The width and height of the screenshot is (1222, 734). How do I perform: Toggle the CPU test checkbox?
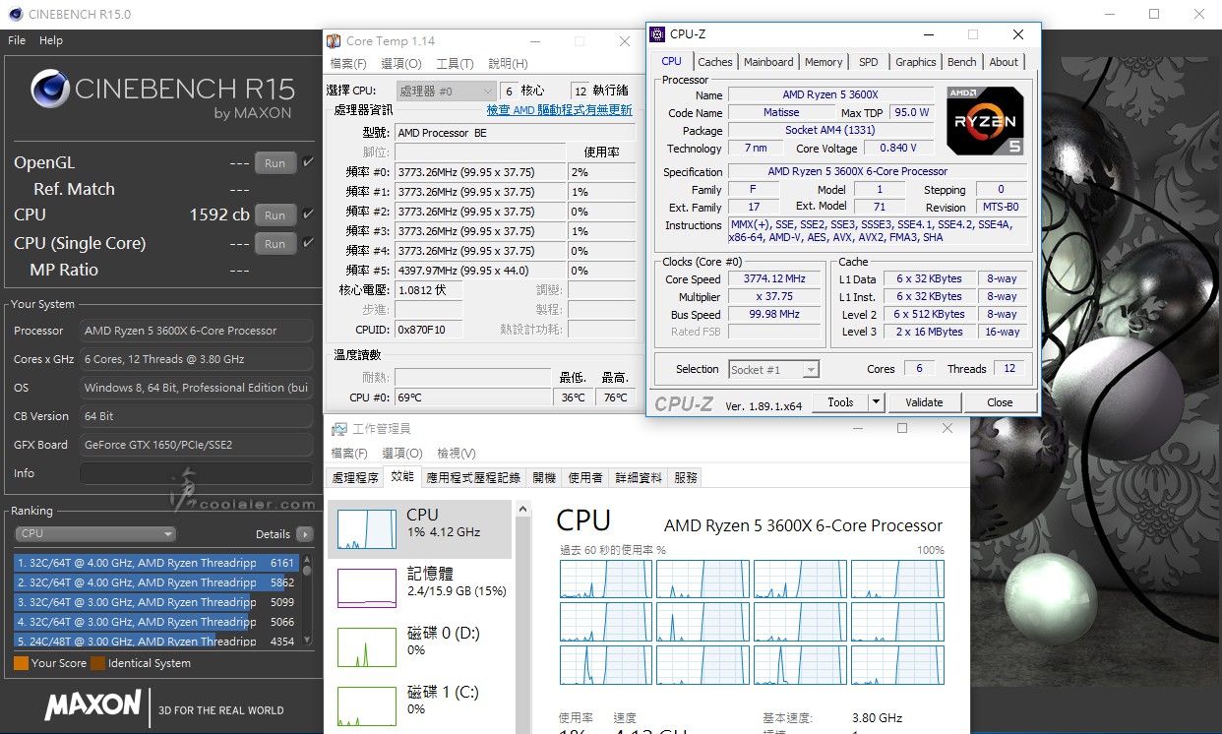308,214
